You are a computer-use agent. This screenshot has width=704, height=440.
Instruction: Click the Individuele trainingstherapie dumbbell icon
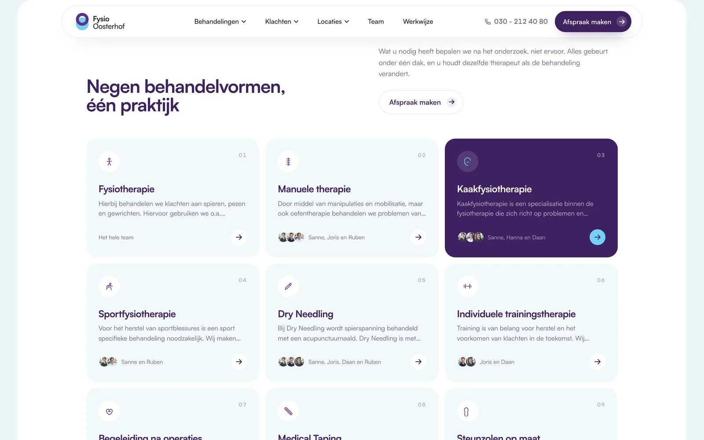[467, 286]
